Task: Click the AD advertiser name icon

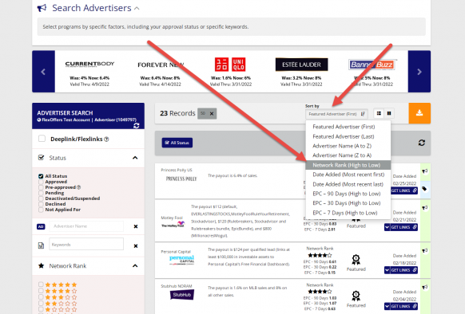Action: 41,226
